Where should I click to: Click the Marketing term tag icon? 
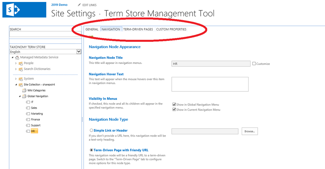(28, 114)
